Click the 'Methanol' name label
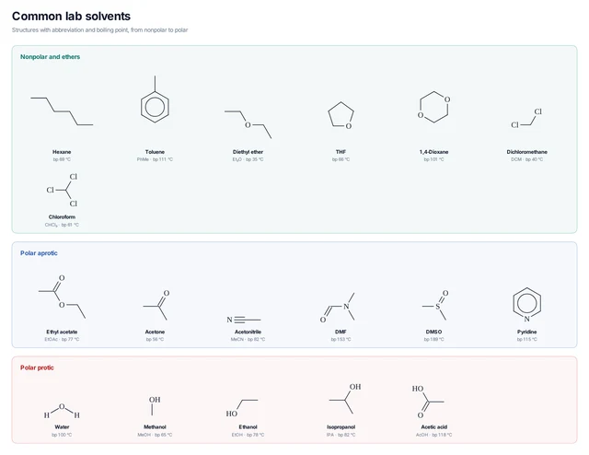The height and width of the screenshot is (455, 589). 155,426
